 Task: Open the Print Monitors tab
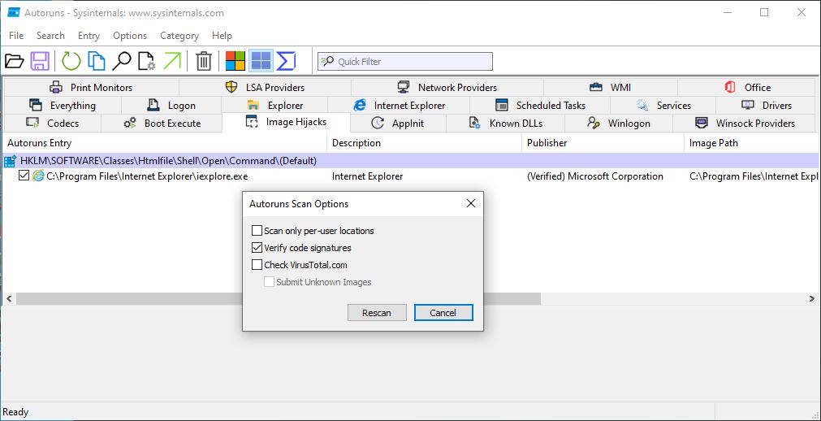(91, 88)
